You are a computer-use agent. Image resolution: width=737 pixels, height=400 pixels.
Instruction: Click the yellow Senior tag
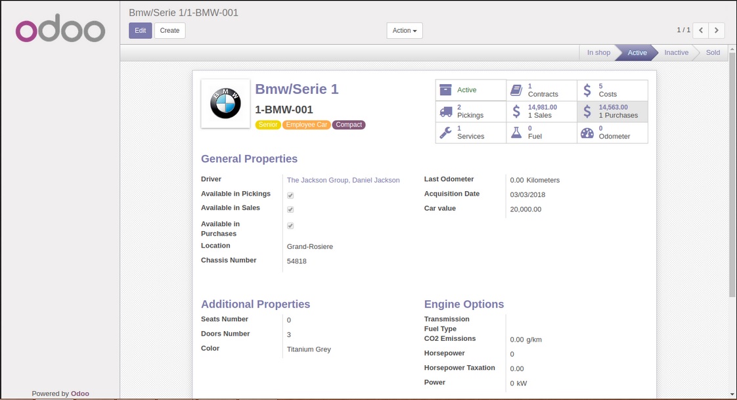pos(268,125)
